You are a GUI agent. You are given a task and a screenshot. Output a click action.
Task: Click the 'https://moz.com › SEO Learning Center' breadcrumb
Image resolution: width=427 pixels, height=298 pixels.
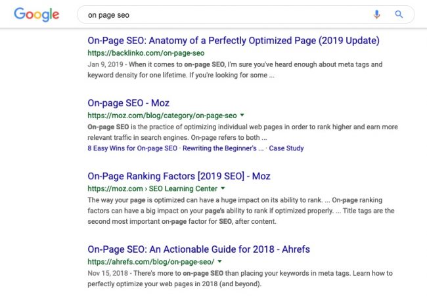(152, 188)
